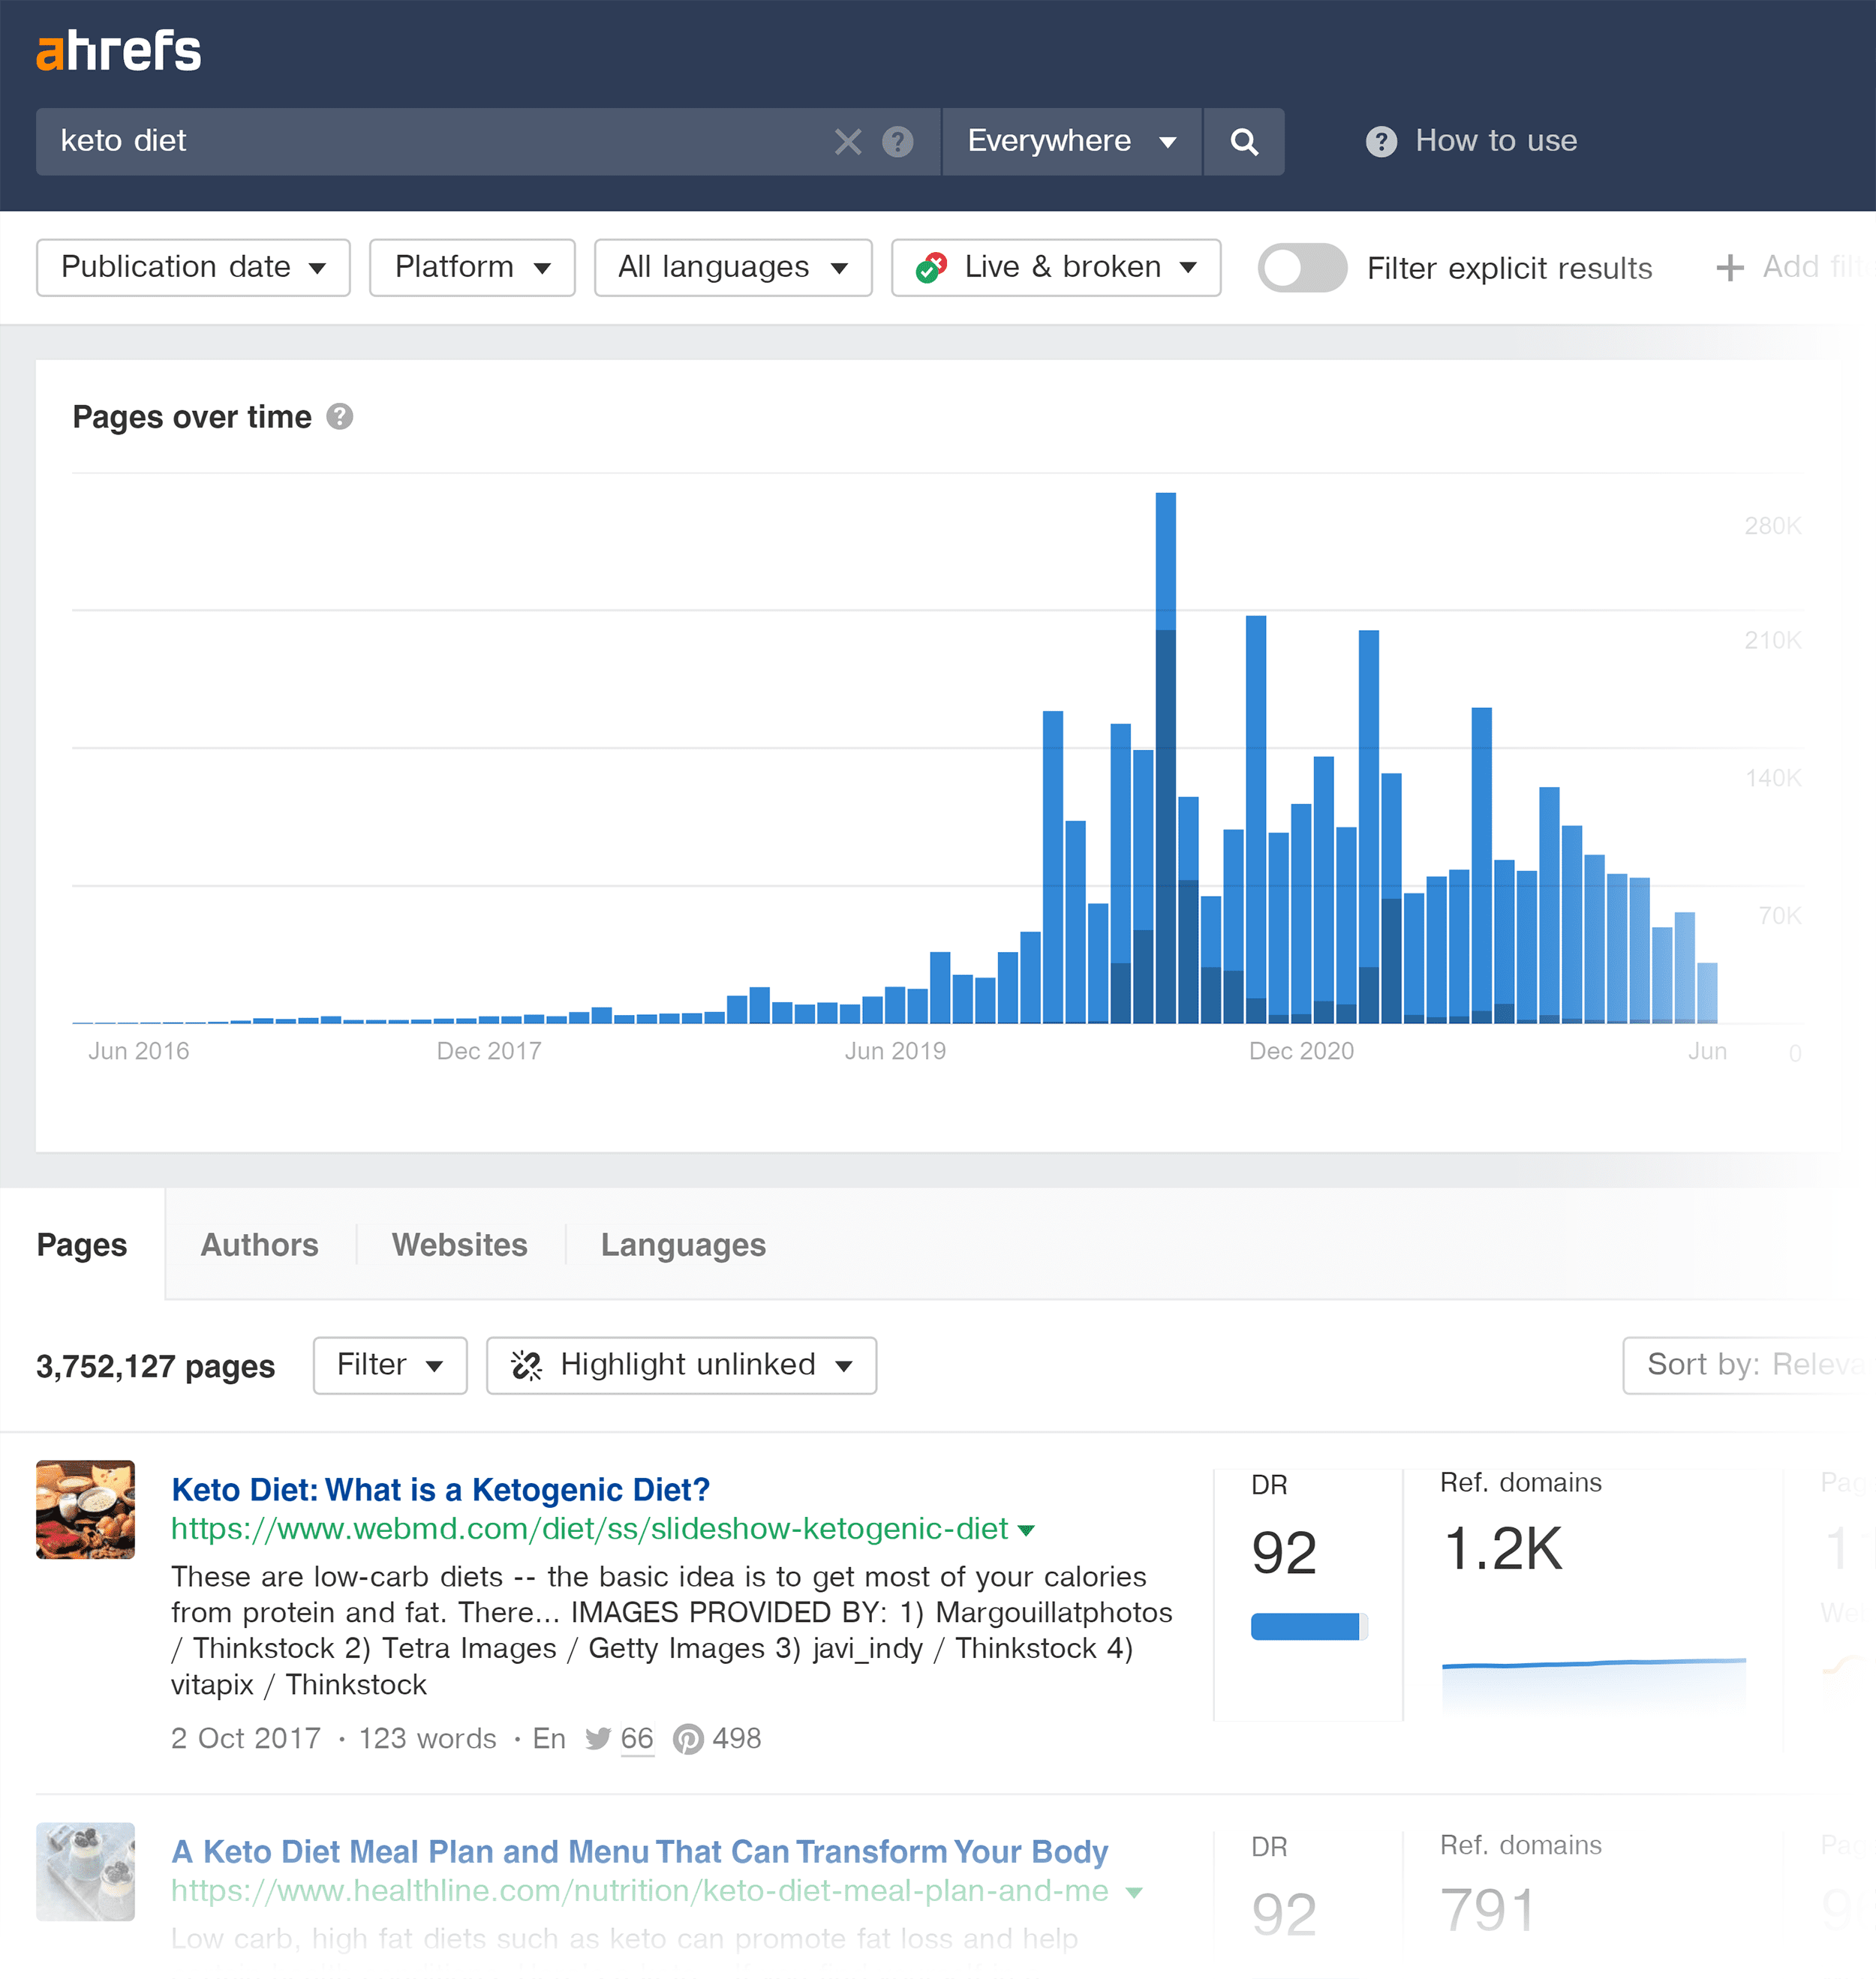Click the Jun 2016 axis label
The width and height of the screenshot is (1876, 1979).
tap(138, 1052)
